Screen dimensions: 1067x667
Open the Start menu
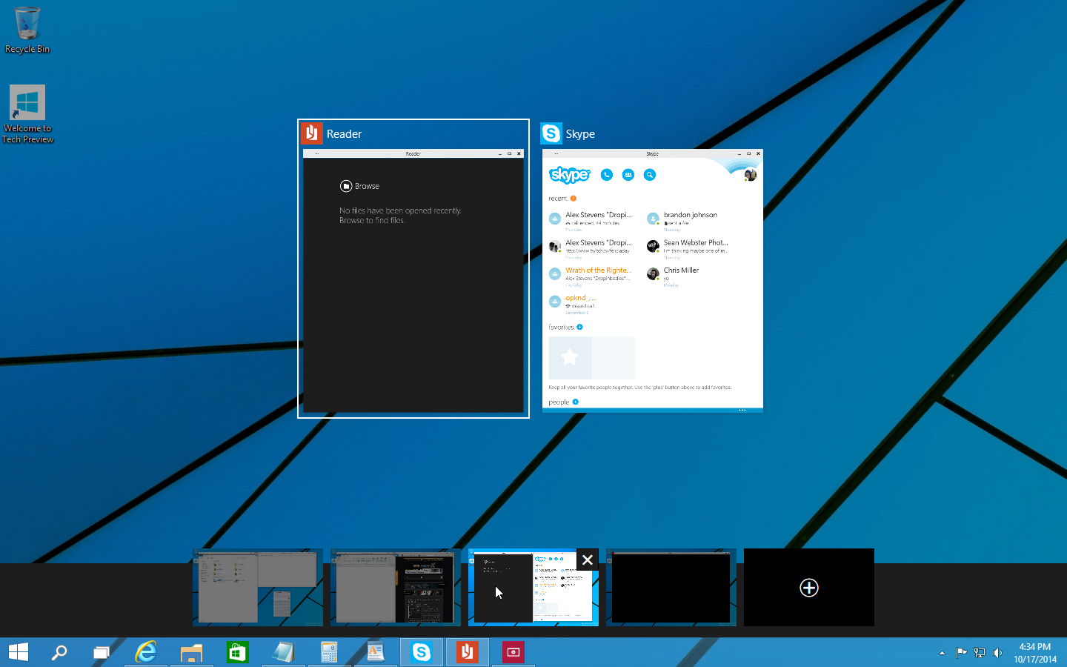[19, 652]
